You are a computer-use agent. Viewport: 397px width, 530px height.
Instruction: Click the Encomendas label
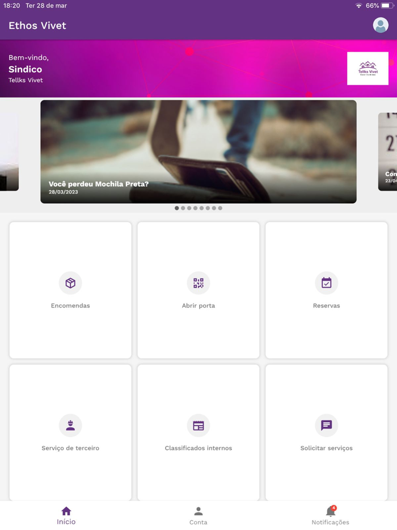[70, 305]
